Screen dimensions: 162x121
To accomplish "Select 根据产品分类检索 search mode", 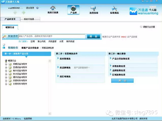I will (x=30, y=48).
